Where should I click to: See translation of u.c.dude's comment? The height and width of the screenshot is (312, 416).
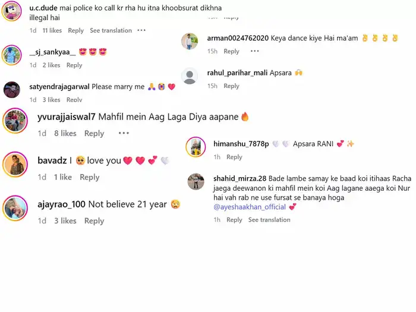pos(111,30)
